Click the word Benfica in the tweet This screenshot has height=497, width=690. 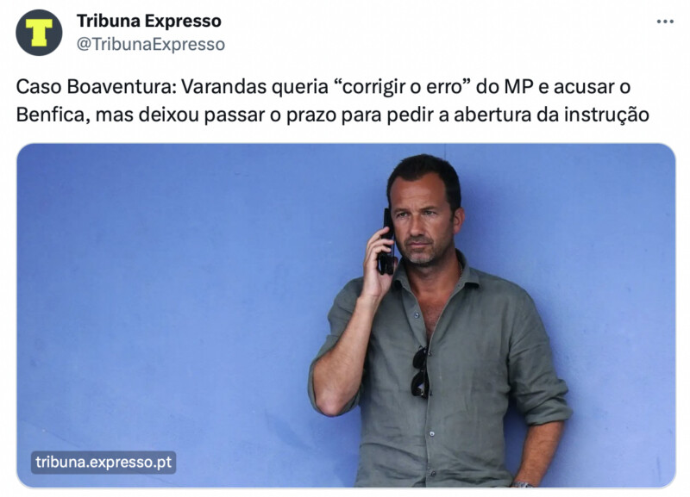tap(53, 115)
